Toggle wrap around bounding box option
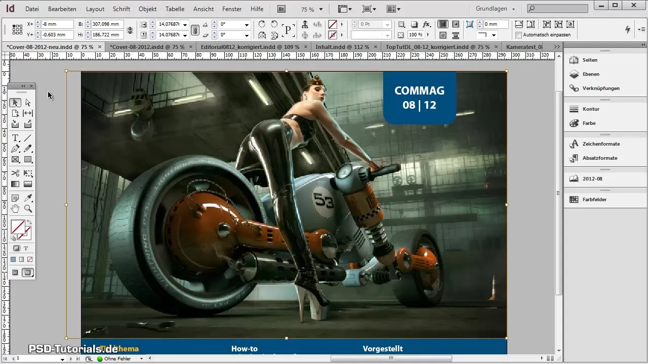The image size is (648, 364). (x=455, y=24)
